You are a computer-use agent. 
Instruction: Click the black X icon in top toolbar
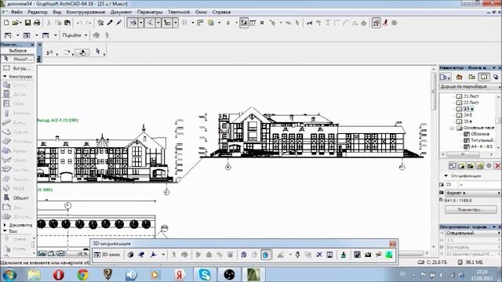tap(262, 23)
